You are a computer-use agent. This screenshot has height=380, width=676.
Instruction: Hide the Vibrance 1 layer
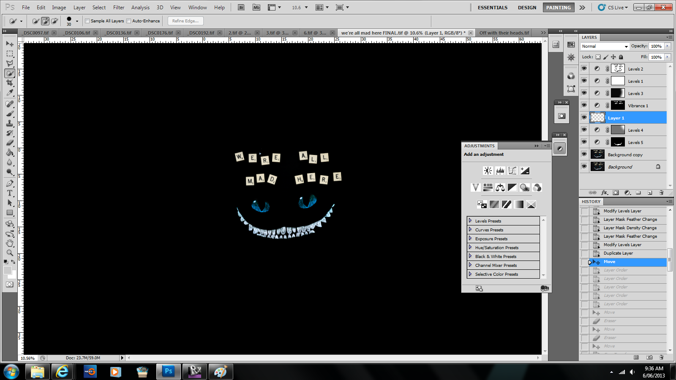[584, 105]
